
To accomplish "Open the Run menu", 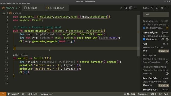I will coord(20,3).
